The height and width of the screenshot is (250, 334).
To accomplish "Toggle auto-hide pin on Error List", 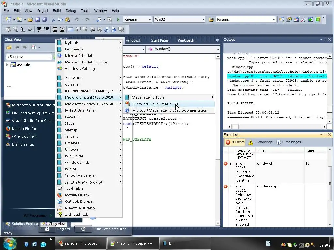I will pyautogui.click(x=326, y=135).
